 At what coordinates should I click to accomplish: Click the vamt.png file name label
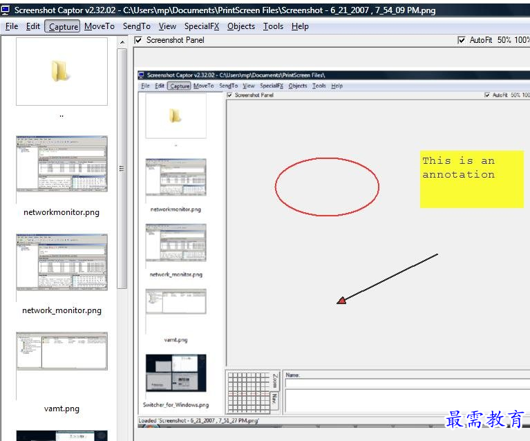(x=62, y=409)
